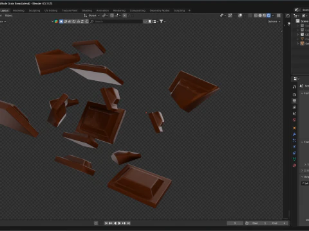Screen dimensions: 309x231
Task: Jump to the last frame
Action: 129,223
